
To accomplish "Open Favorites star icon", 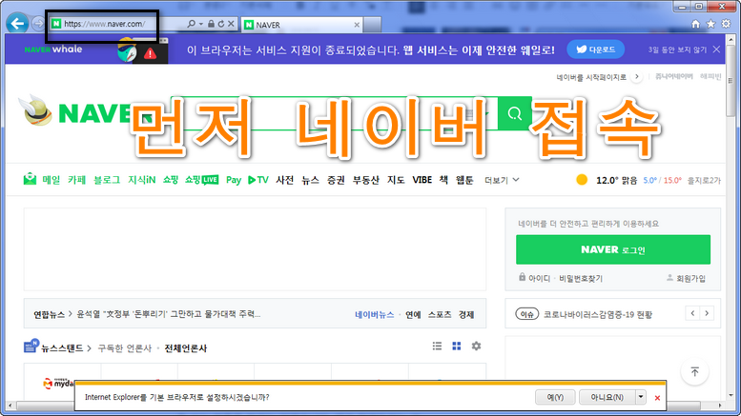I will (x=710, y=24).
